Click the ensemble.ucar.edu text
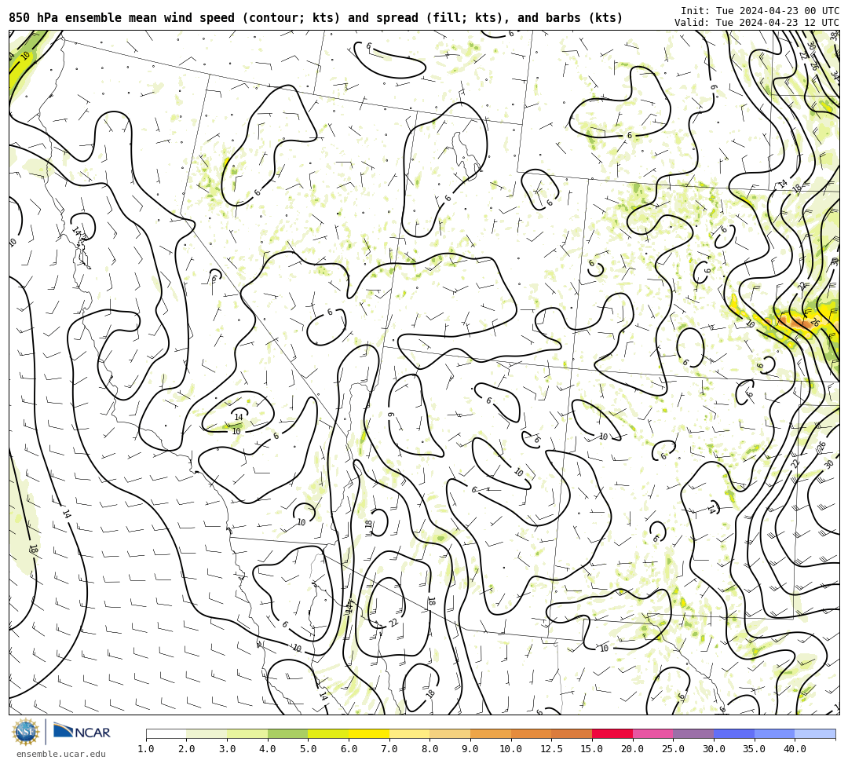 coord(61,754)
